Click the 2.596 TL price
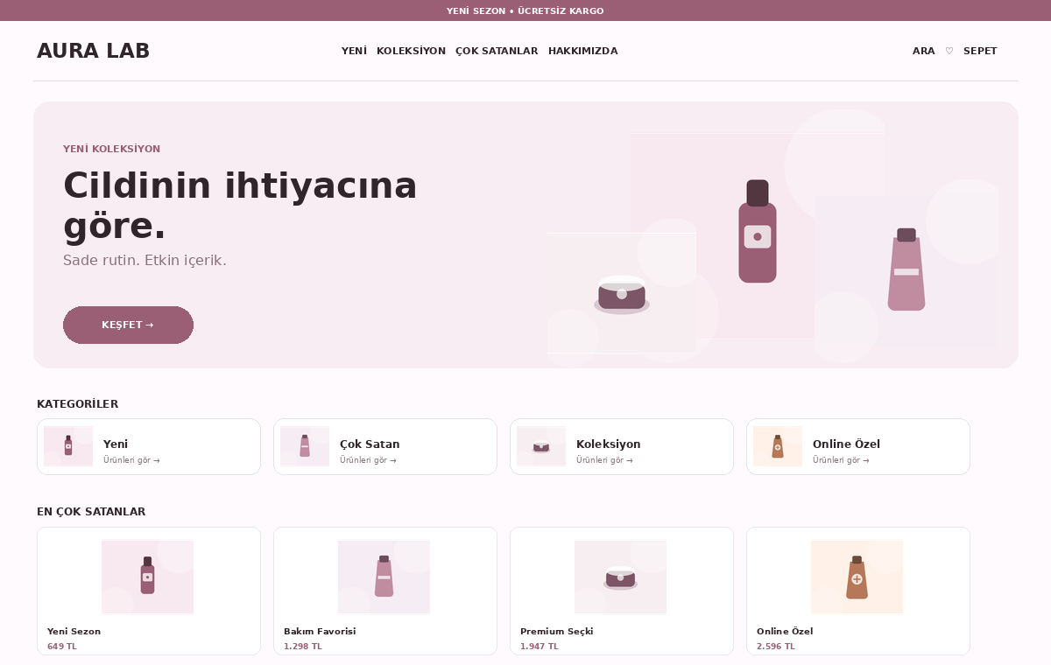This screenshot has height=665, width=1051. tap(775, 647)
